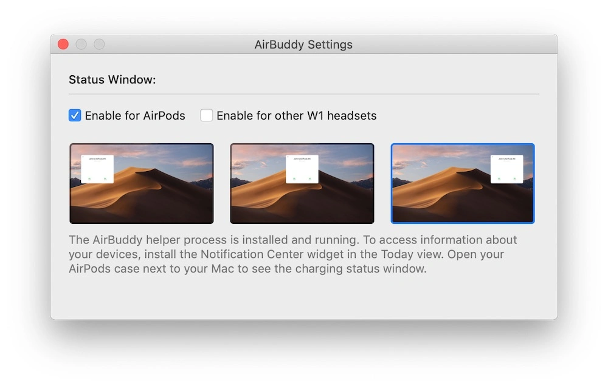The width and height of the screenshot is (608, 386).
Task: Click the AirBuddy Settings title text
Action: (303, 44)
